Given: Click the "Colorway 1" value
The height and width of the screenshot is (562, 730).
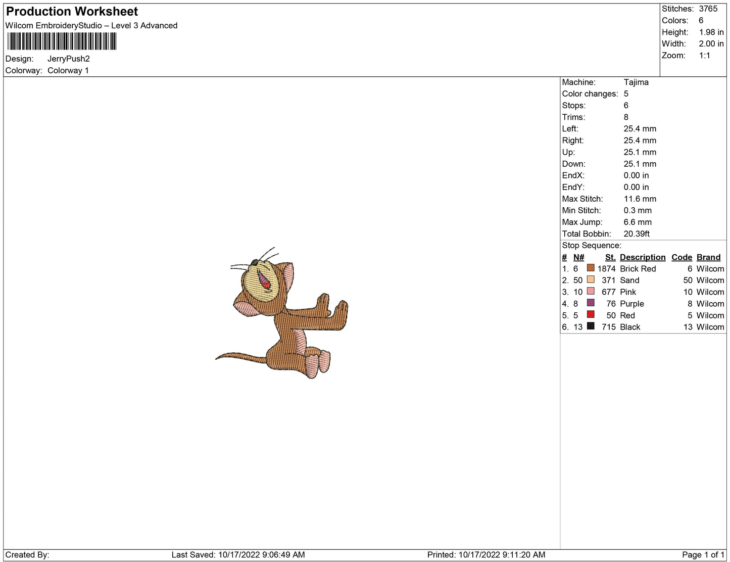Looking at the screenshot, I should tap(68, 70).
